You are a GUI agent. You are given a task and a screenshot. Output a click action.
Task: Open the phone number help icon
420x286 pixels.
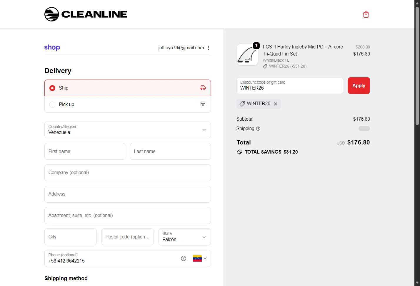(184, 258)
